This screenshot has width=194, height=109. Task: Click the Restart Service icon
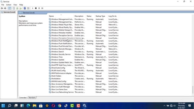pos(42,8)
